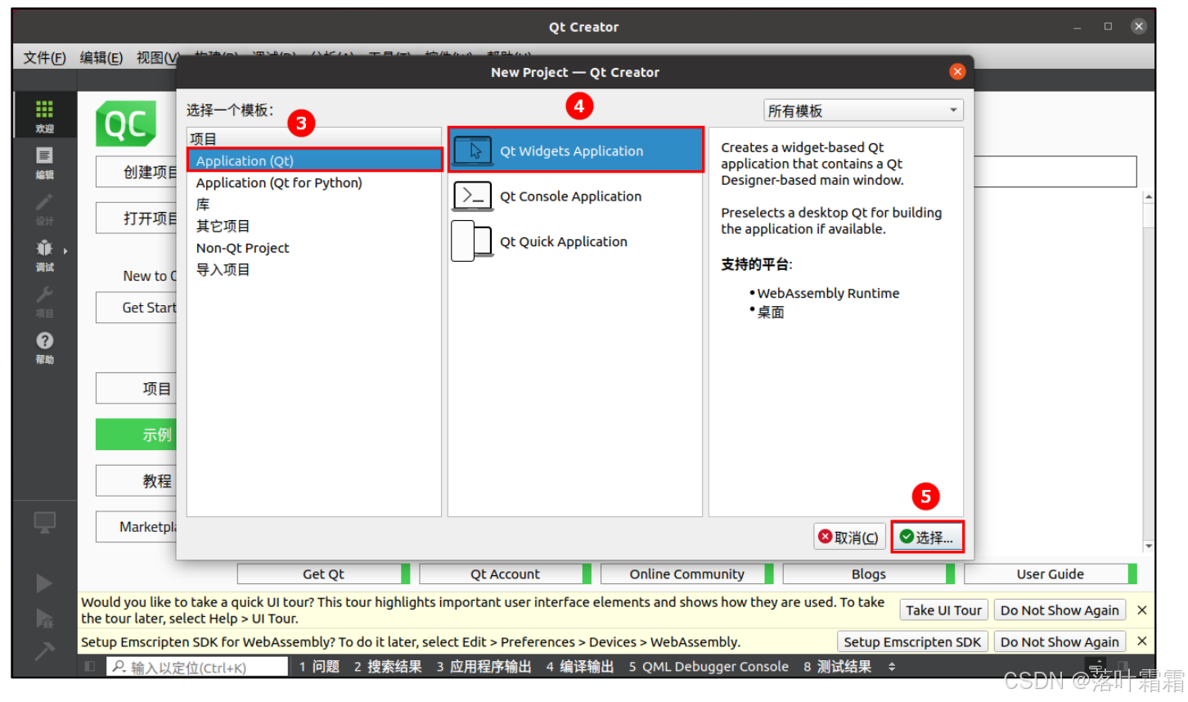This screenshot has height=702, width=1188.
Task: Open the 视图(V) menu
Action: click(156, 57)
